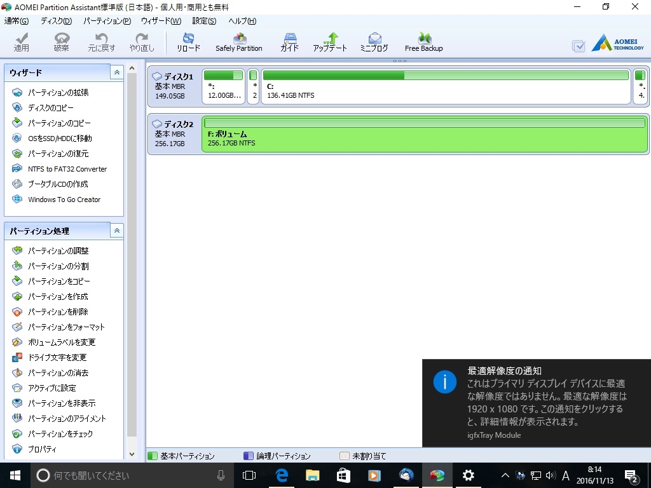Open File Explorer from taskbar

click(312, 475)
